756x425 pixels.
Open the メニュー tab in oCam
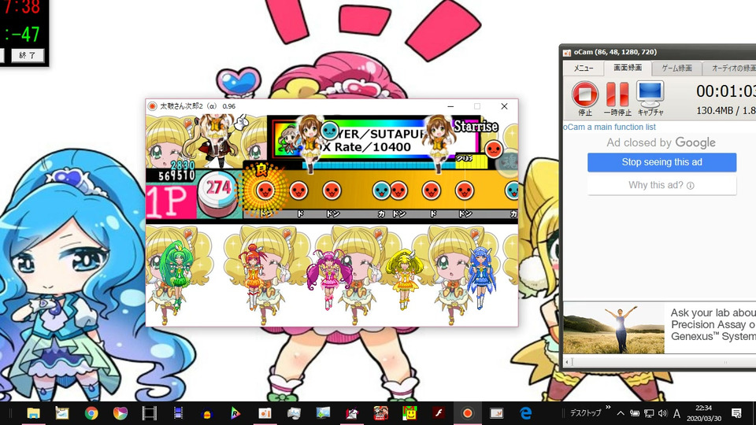click(584, 68)
